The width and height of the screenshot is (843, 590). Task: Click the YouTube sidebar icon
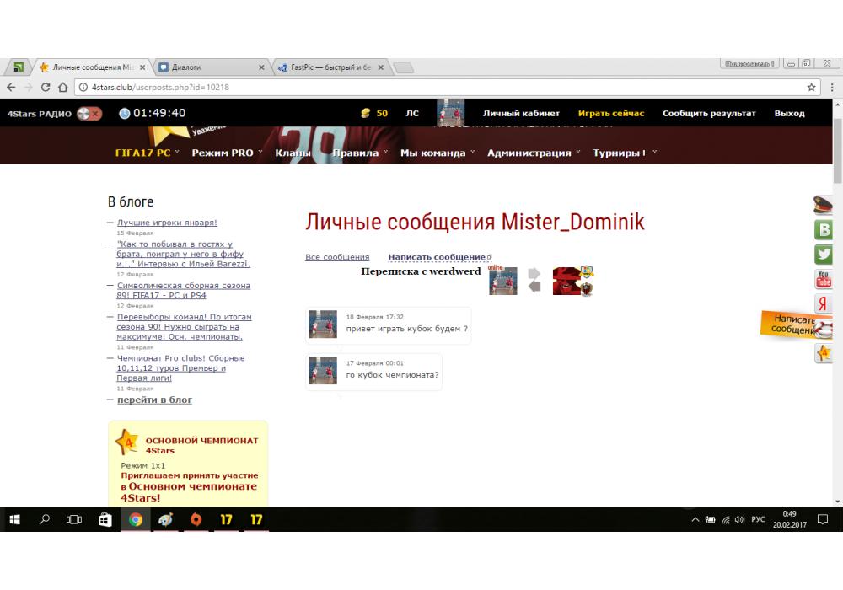coord(824,279)
